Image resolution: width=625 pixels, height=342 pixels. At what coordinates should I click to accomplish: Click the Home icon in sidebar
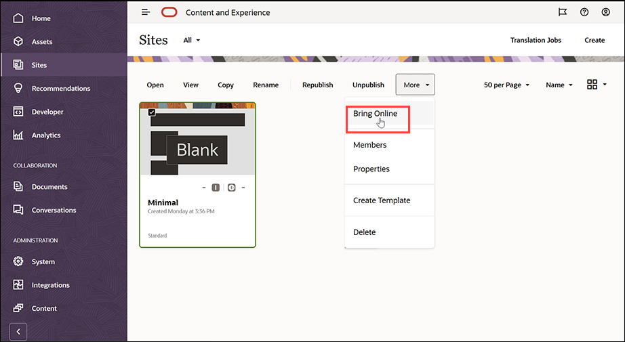point(18,18)
